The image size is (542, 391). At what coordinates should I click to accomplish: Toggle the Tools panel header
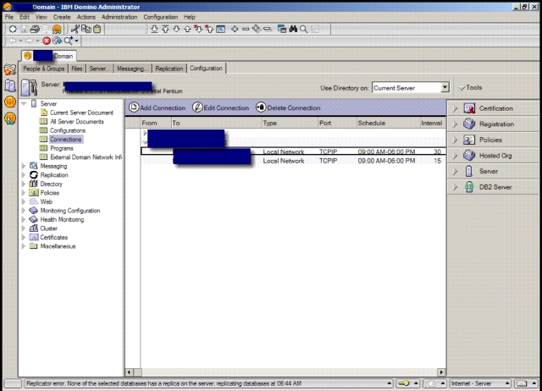pyautogui.click(x=470, y=88)
